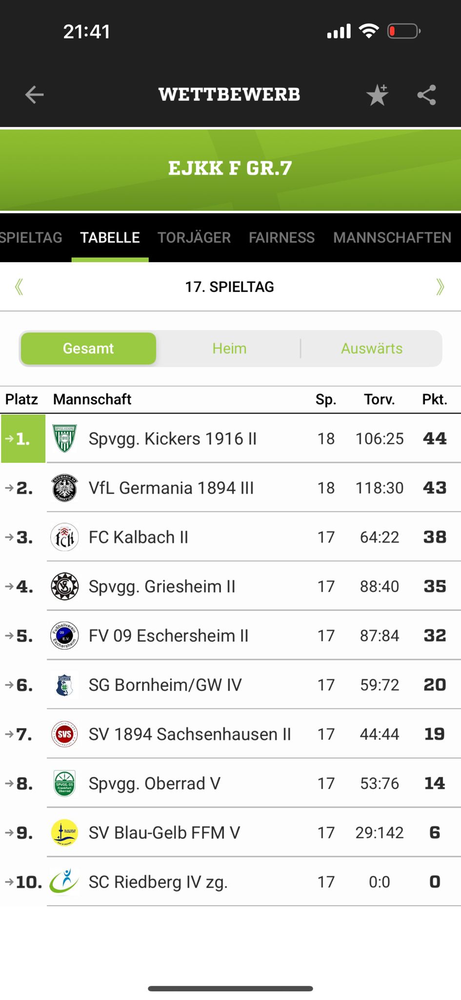Open the 17. Spieltag selector
The height and width of the screenshot is (1000, 461).
pyautogui.click(x=229, y=287)
